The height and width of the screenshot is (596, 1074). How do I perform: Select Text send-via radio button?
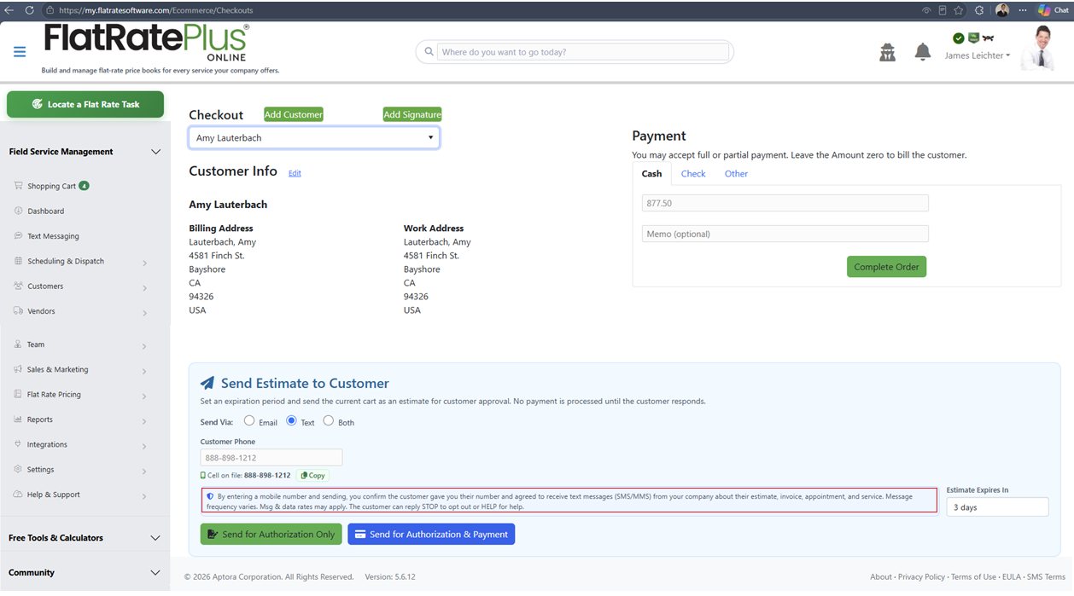pyautogui.click(x=291, y=420)
